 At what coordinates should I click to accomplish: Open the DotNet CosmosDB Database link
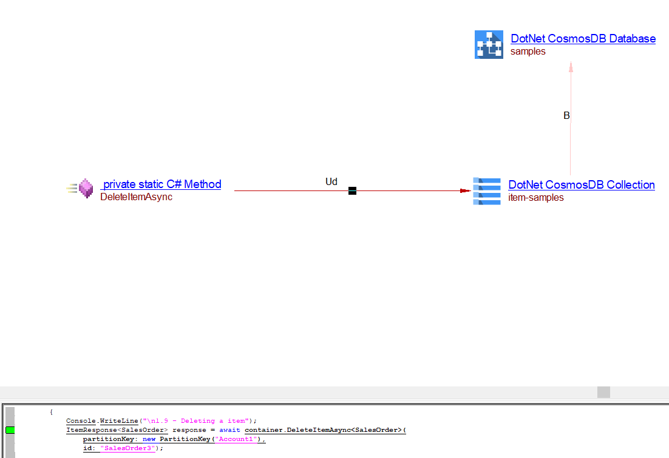coord(583,39)
